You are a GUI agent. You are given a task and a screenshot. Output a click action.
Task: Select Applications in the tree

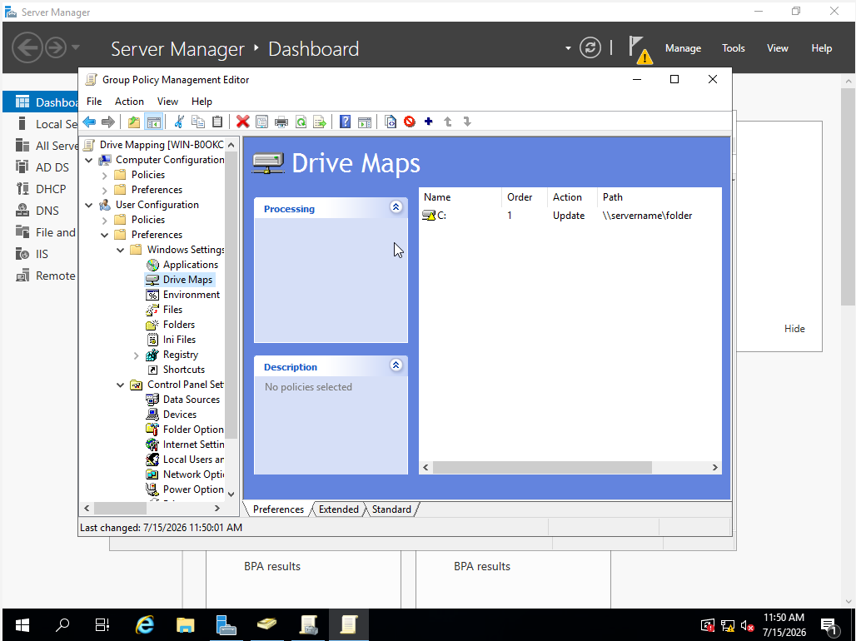point(190,265)
